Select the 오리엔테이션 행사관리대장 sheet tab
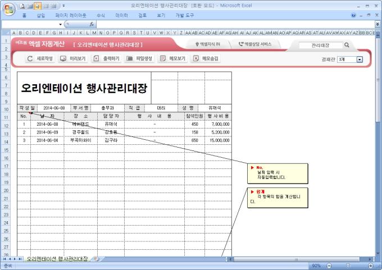This screenshot has height=270, width=382. [57, 259]
